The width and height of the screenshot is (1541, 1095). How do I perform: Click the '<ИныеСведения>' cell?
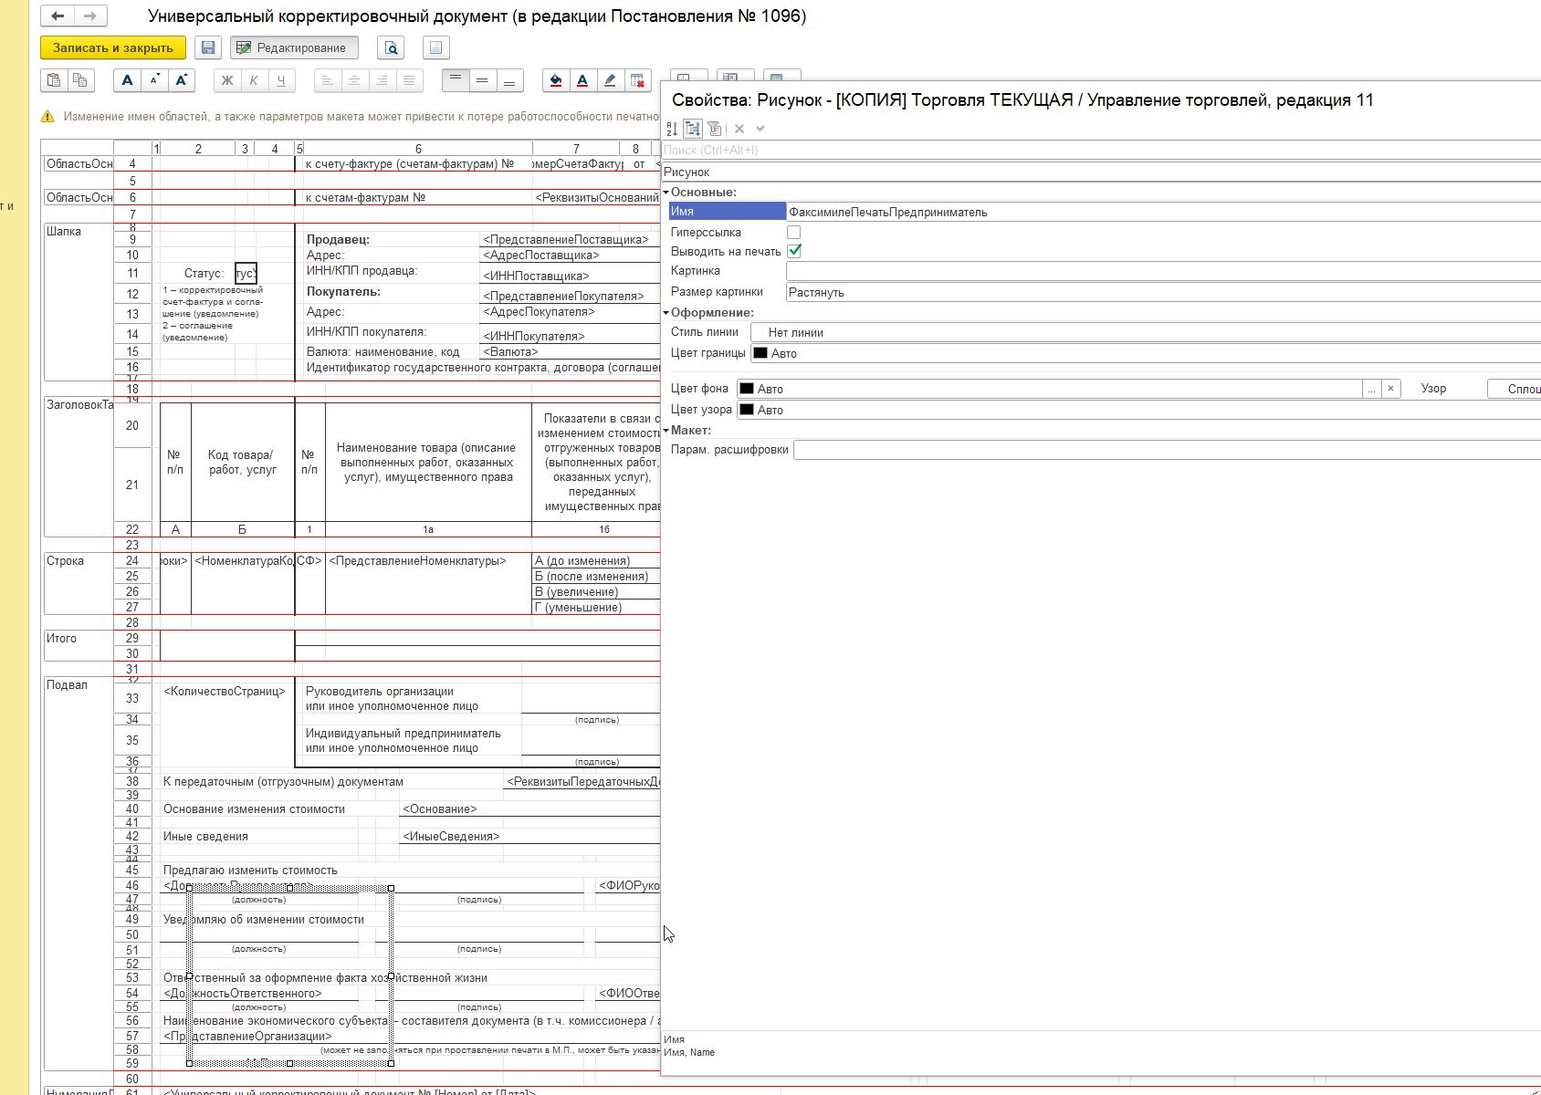pyautogui.click(x=451, y=837)
